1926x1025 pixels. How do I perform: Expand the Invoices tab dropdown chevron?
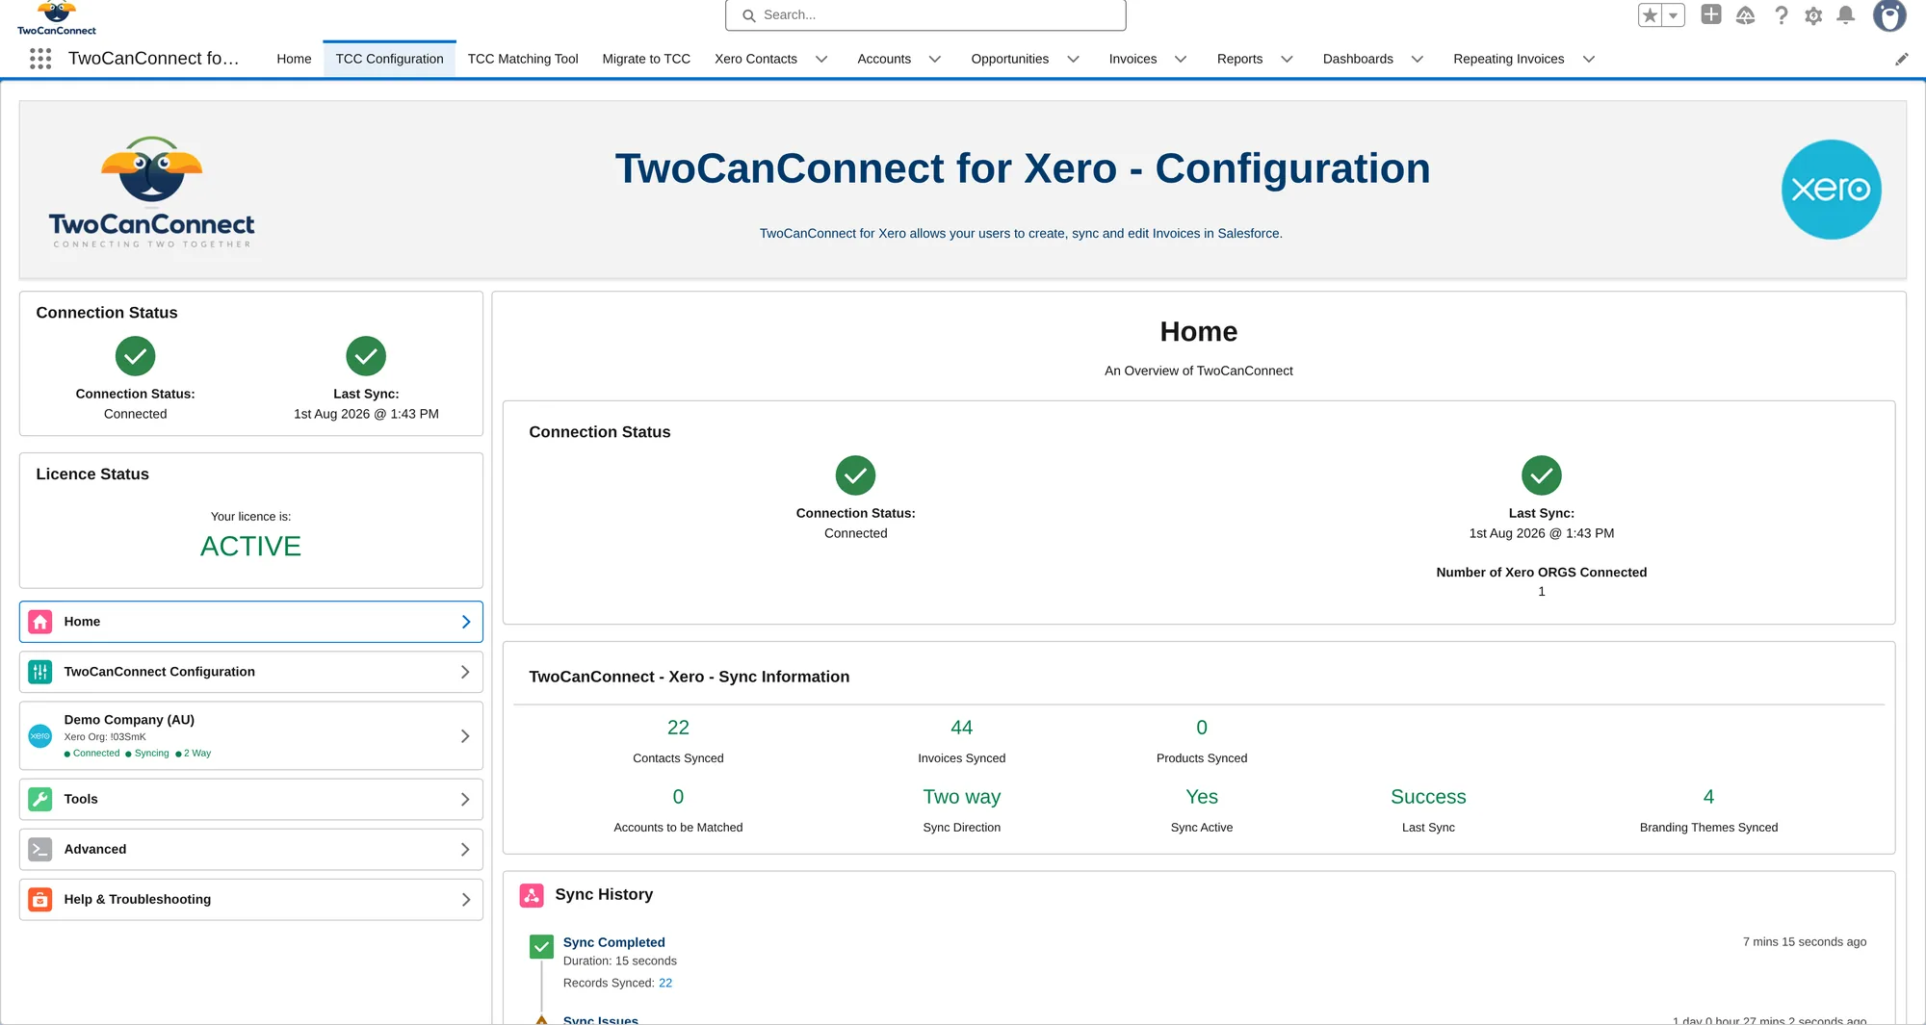tap(1181, 59)
